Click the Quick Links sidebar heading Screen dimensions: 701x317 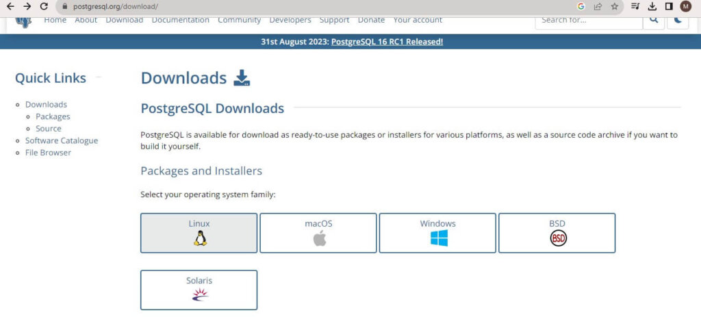click(51, 78)
